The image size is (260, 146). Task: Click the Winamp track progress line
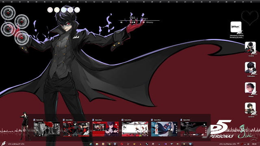139,21
